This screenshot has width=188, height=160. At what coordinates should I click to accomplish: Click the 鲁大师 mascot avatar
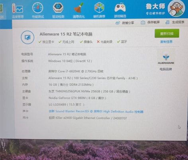[176, 8]
